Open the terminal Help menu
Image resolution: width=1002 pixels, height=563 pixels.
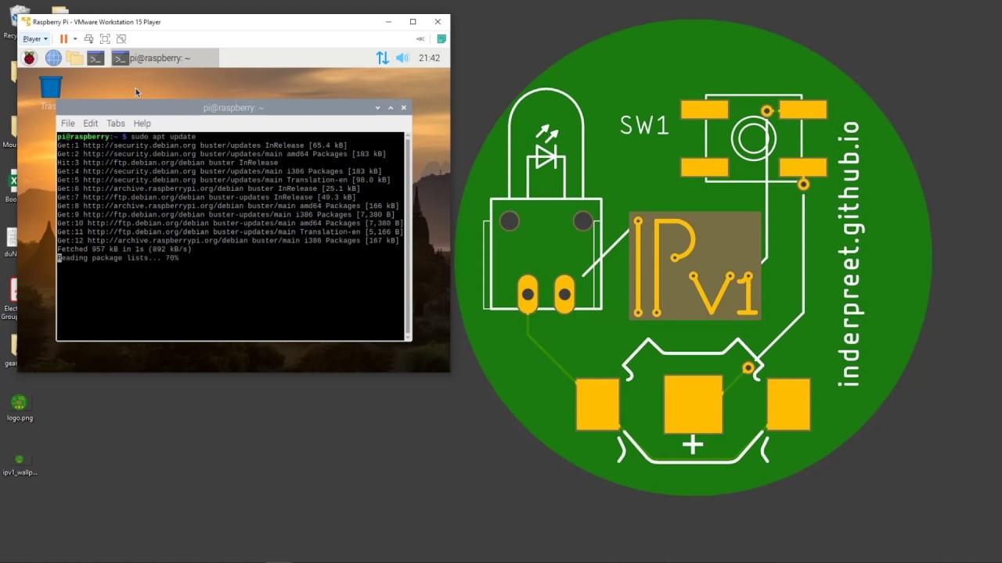click(142, 124)
